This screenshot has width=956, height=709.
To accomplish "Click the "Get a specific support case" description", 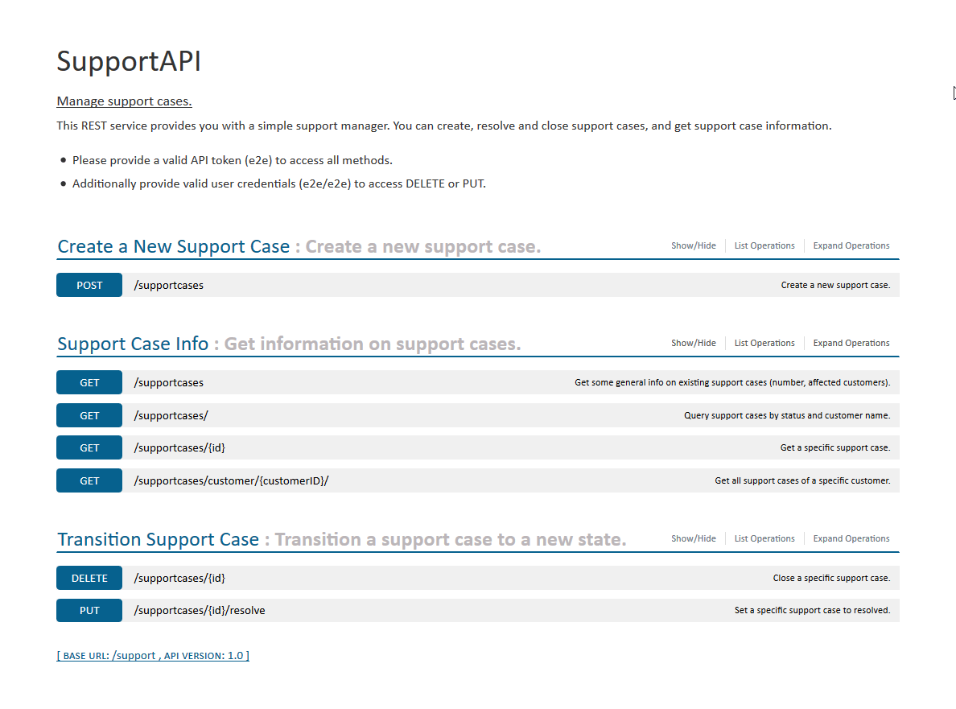I will [834, 448].
